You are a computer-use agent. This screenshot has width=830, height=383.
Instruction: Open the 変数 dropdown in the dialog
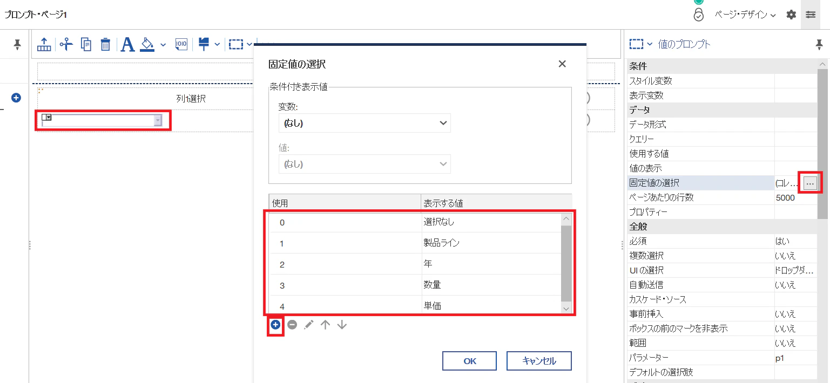(x=365, y=123)
